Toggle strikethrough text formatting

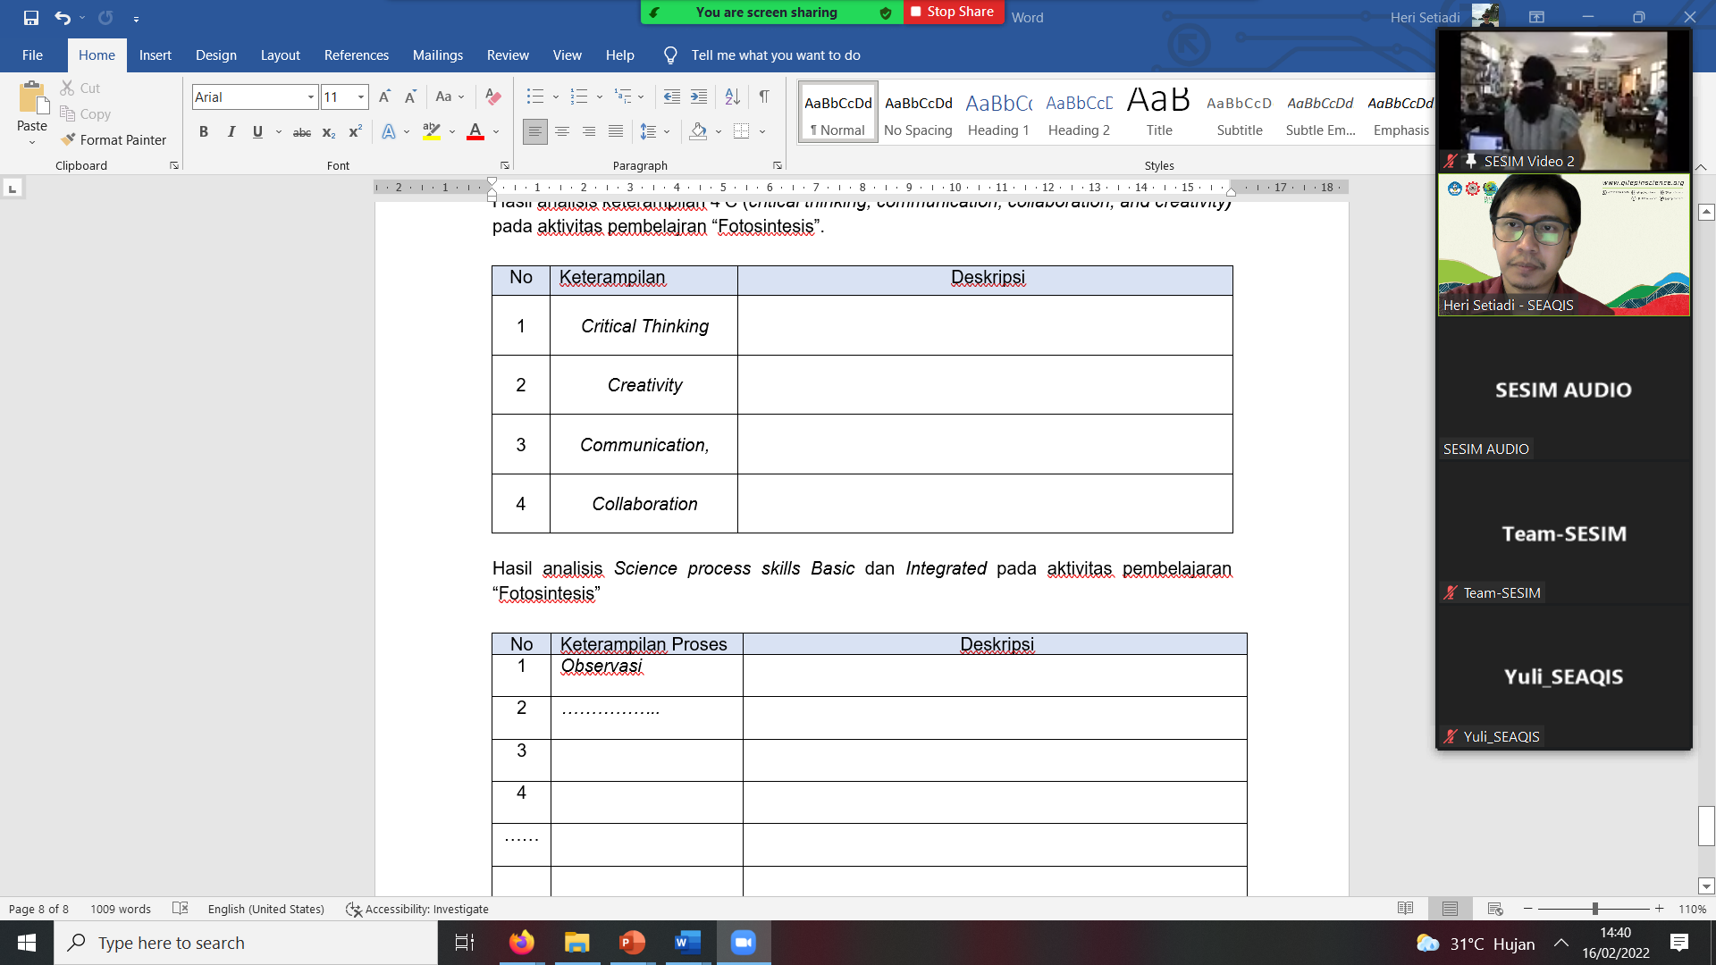pyautogui.click(x=302, y=132)
